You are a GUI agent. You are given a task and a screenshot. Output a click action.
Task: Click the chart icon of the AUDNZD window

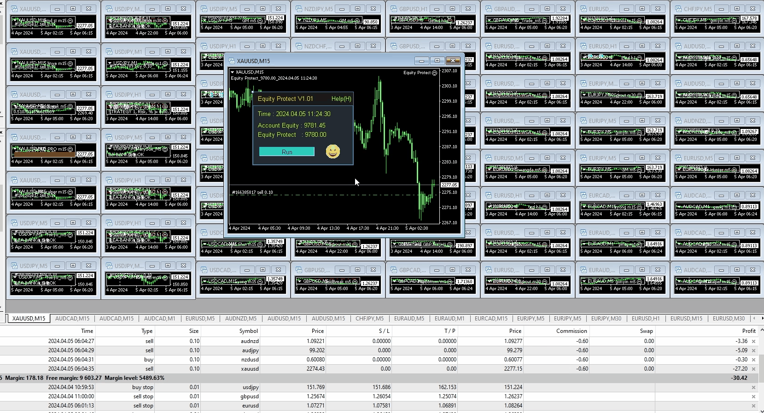click(678, 121)
